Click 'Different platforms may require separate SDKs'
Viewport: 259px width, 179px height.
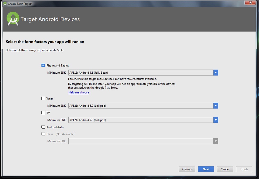coord(35,50)
